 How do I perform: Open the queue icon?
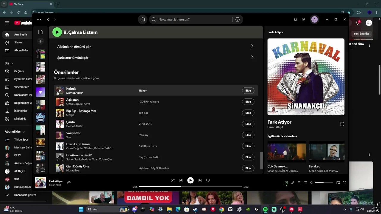point(299,183)
